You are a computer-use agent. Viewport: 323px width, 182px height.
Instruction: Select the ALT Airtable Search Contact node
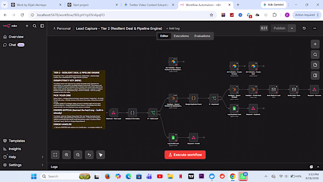pos(173,62)
